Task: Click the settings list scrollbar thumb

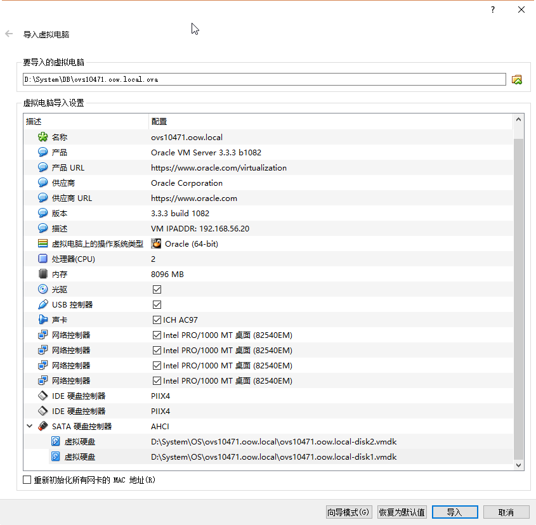Action: (519, 299)
